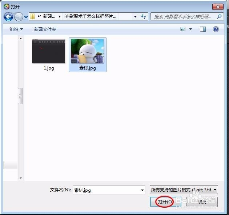
Task: Open help with the question mark icon
Action: 216,29
